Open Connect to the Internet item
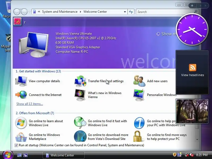Screen dimensions: 212x159 coord(38,95)
